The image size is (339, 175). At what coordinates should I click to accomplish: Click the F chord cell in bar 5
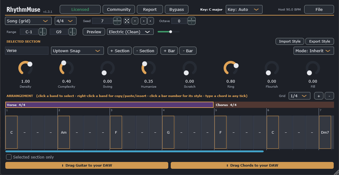coord(221,132)
